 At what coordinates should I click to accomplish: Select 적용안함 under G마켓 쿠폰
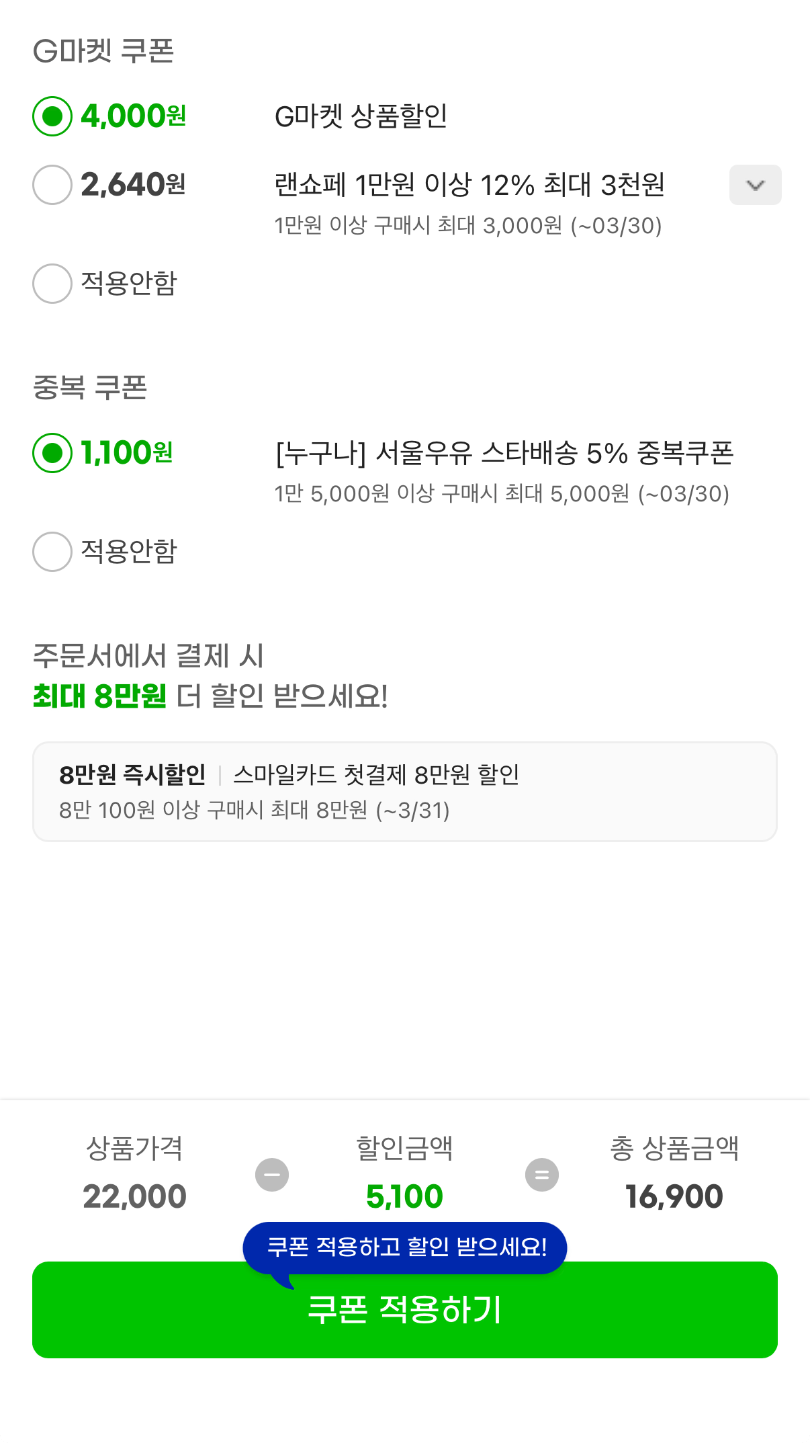click(x=52, y=284)
